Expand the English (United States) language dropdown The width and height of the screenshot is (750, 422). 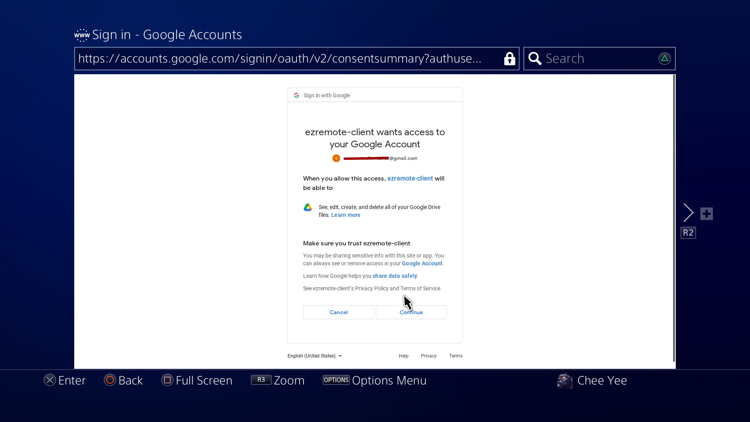click(x=314, y=356)
